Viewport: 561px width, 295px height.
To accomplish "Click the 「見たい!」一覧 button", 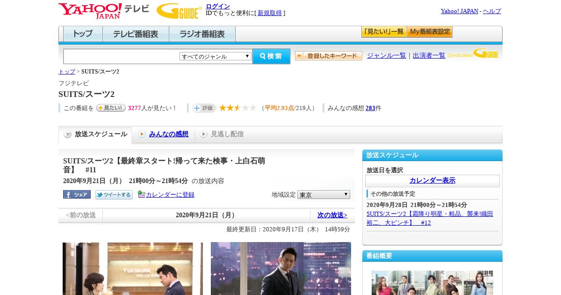I will [384, 32].
